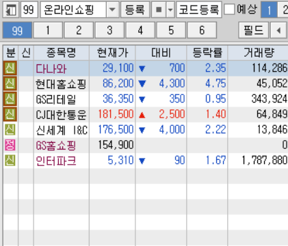
Task: Switch to group tab 6
Action: 202,30
